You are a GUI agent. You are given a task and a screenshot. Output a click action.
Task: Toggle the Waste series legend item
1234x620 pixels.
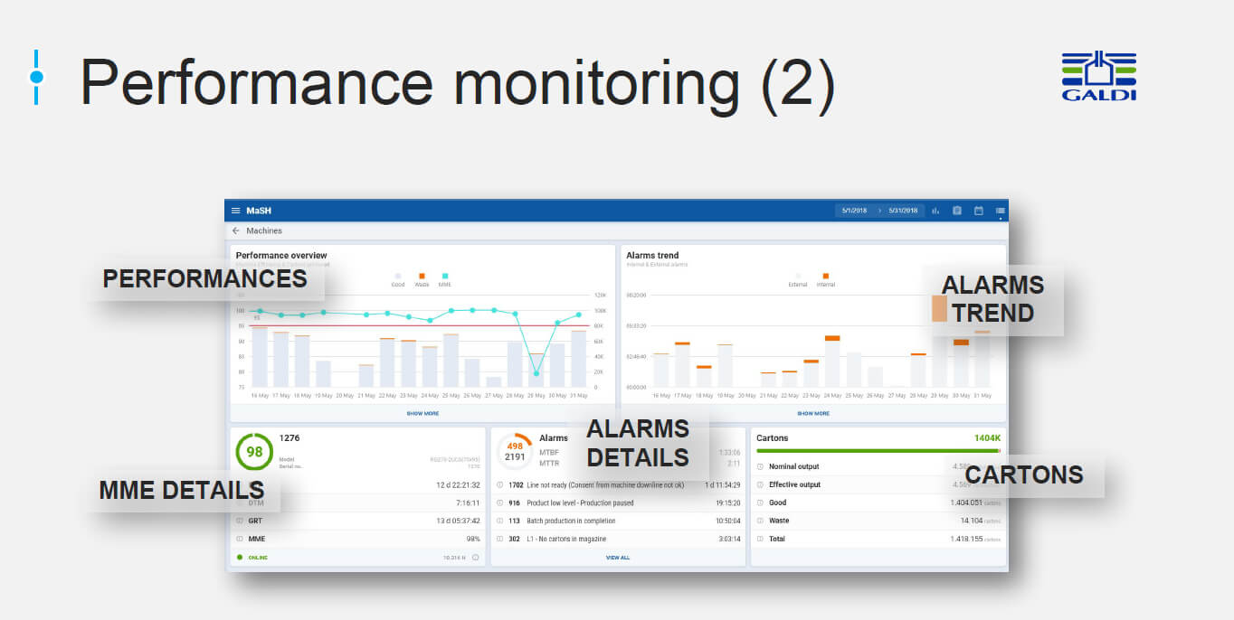422,279
